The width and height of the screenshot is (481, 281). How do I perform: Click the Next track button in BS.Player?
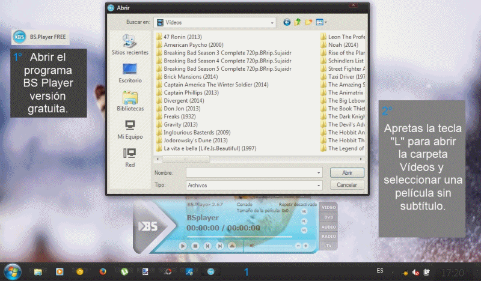pyautogui.click(x=219, y=246)
